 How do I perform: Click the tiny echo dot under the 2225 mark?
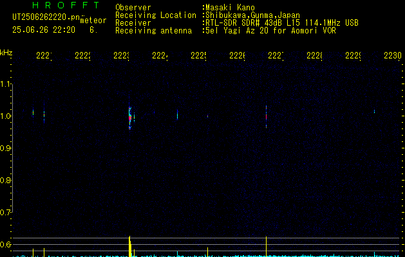pos(207,116)
